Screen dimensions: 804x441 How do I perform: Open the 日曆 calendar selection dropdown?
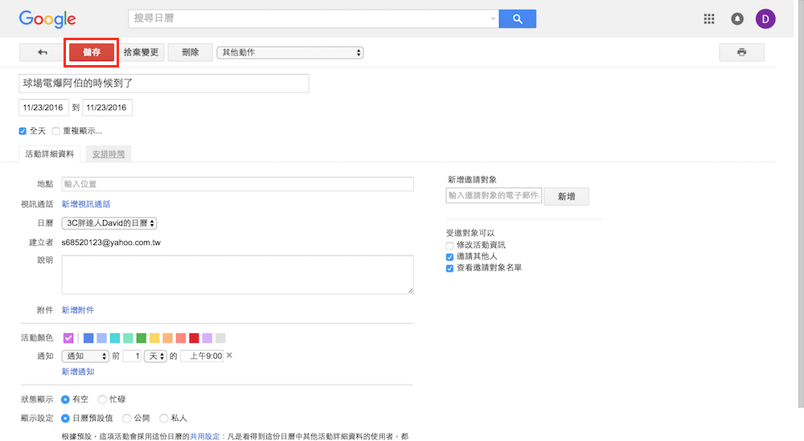pos(109,223)
